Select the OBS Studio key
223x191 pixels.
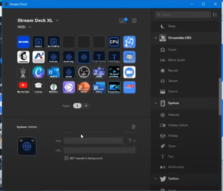[84, 72]
